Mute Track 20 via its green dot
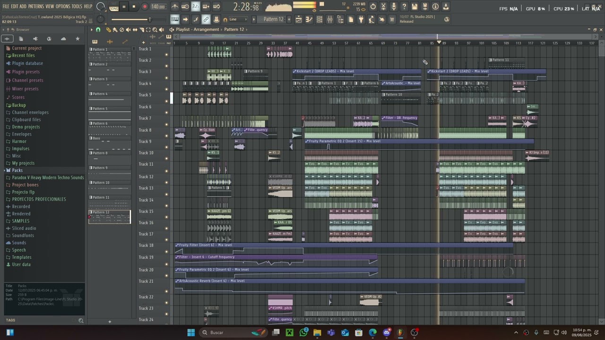 click(x=166, y=276)
